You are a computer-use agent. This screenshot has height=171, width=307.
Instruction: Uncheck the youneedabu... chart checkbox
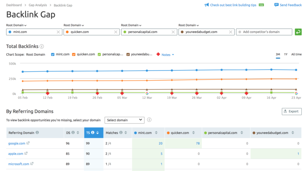(x=128, y=55)
